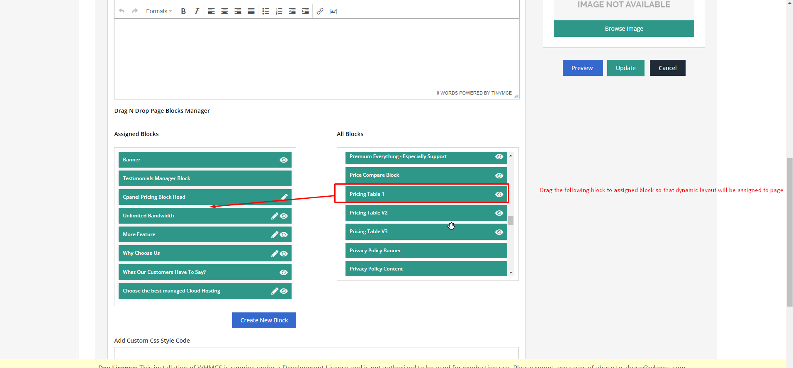Click pencil icon on Cpanel Pricing Block Head
Viewport: 793px width, 368px height.
tap(284, 197)
